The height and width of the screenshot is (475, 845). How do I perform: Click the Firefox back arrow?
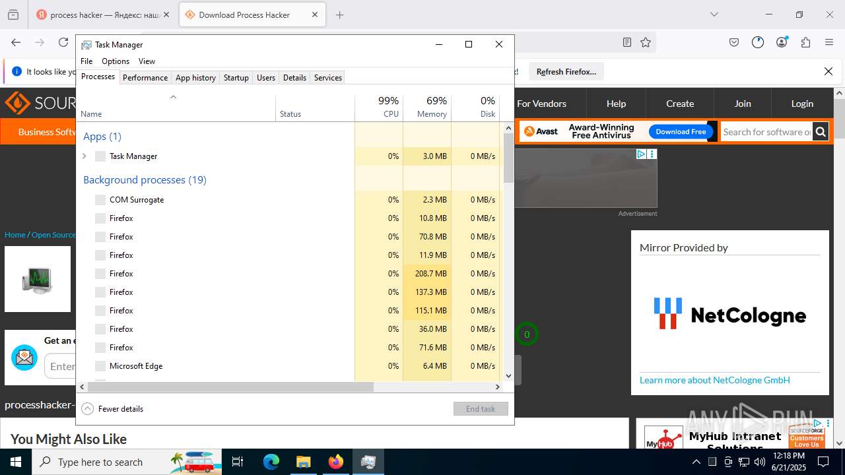(16, 42)
